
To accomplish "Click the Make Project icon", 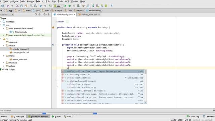I will click(x=50, y=6).
